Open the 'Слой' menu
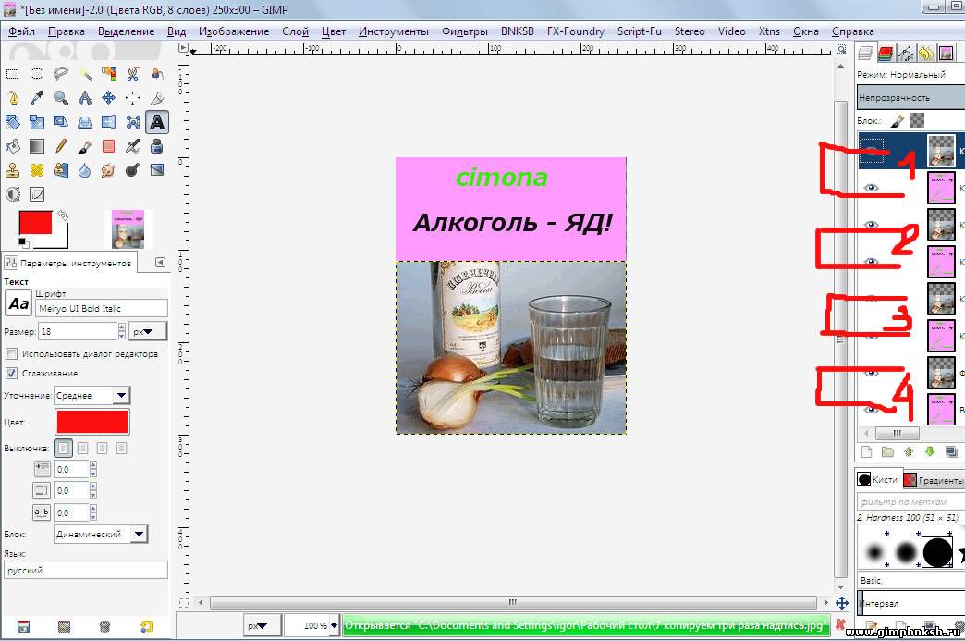The width and height of the screenshot is (965, 641). 296,31
